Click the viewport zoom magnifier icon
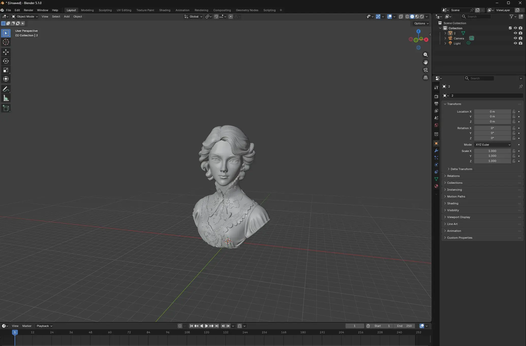 (x=426, y=55)
